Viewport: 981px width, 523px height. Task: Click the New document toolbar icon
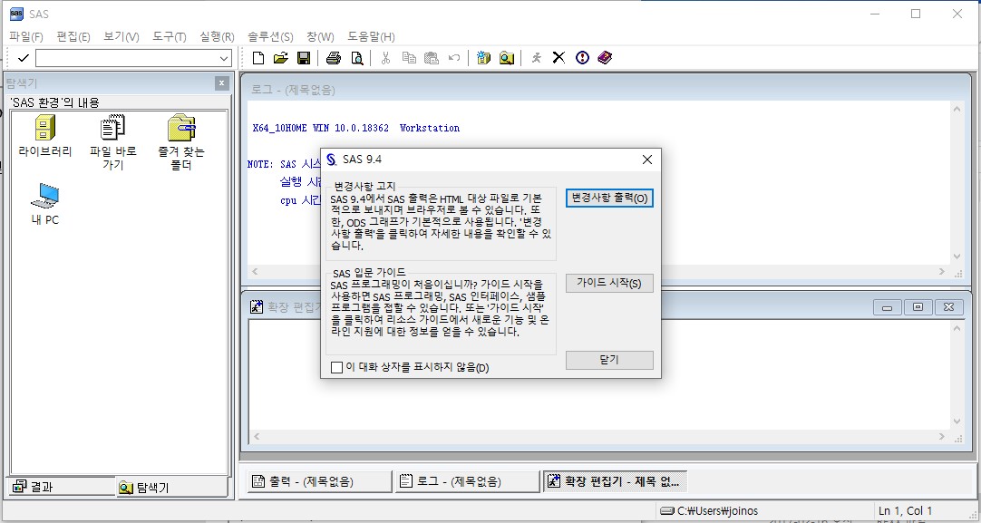click(257, 58)
